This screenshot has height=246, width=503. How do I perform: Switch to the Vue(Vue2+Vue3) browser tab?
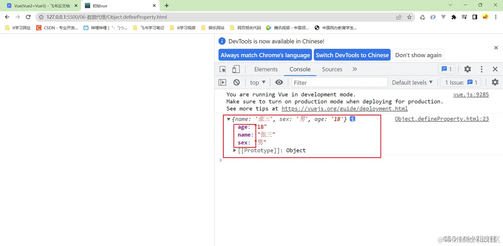(x=41, y=6)
